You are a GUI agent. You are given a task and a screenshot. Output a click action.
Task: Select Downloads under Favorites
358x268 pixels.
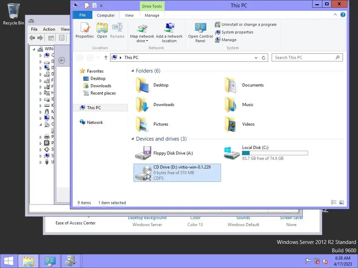point(101,86)
